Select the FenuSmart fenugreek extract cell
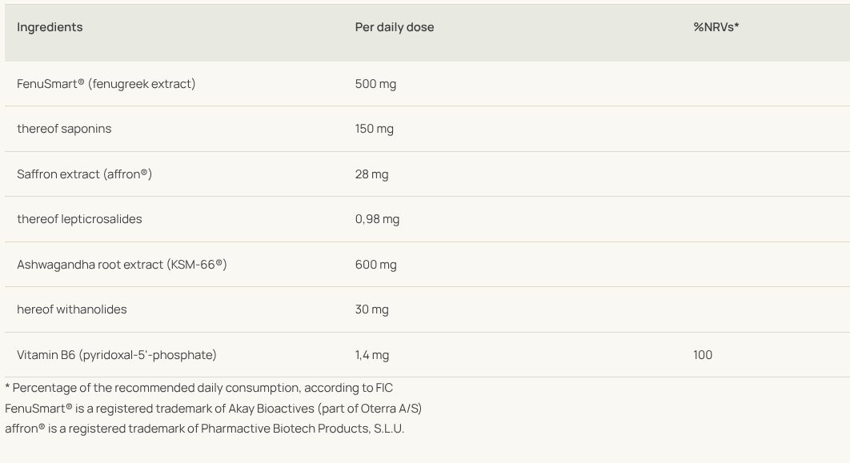Viewport: 850px width, 463px height. pyautogui.click(x=106, y=84)
